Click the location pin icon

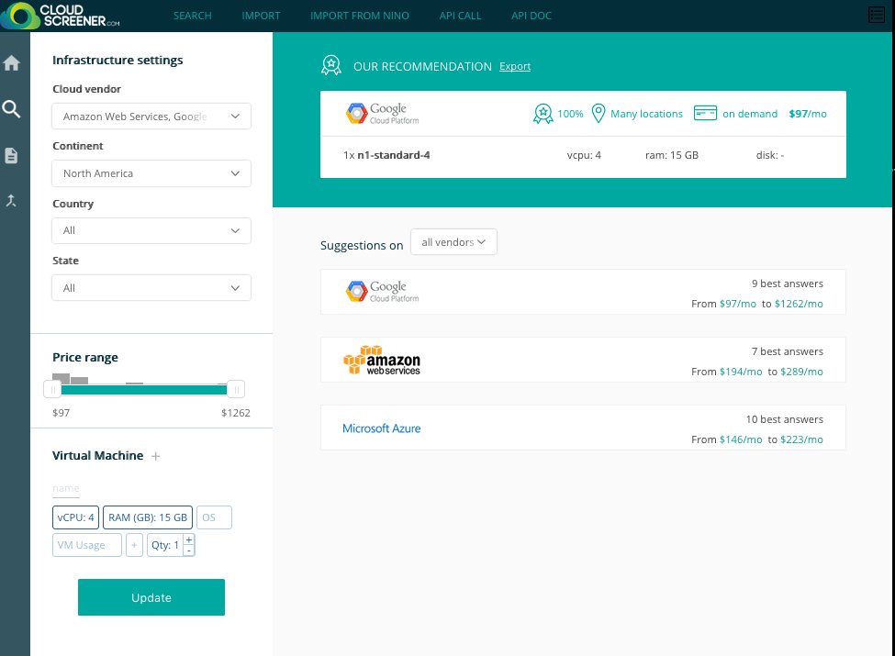click(x=599, y=114)
